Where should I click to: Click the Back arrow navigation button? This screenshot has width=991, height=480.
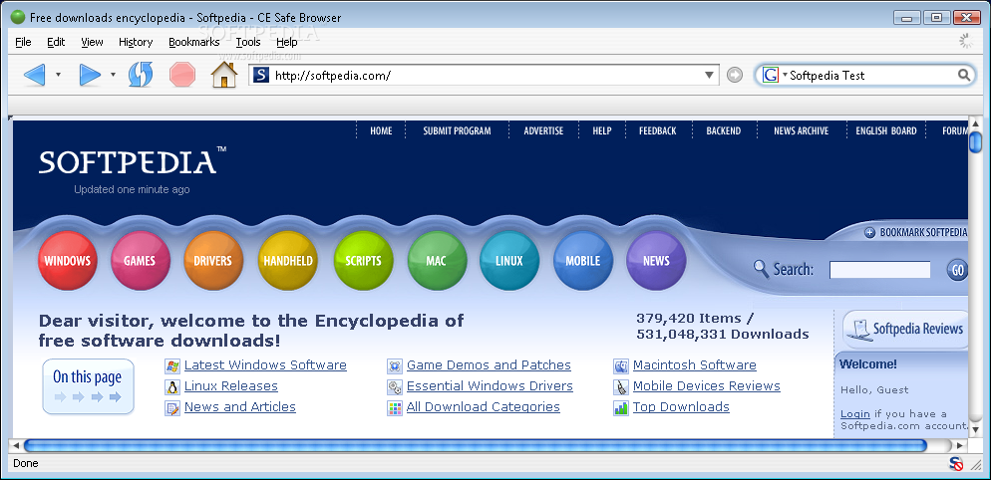point(34,75)
